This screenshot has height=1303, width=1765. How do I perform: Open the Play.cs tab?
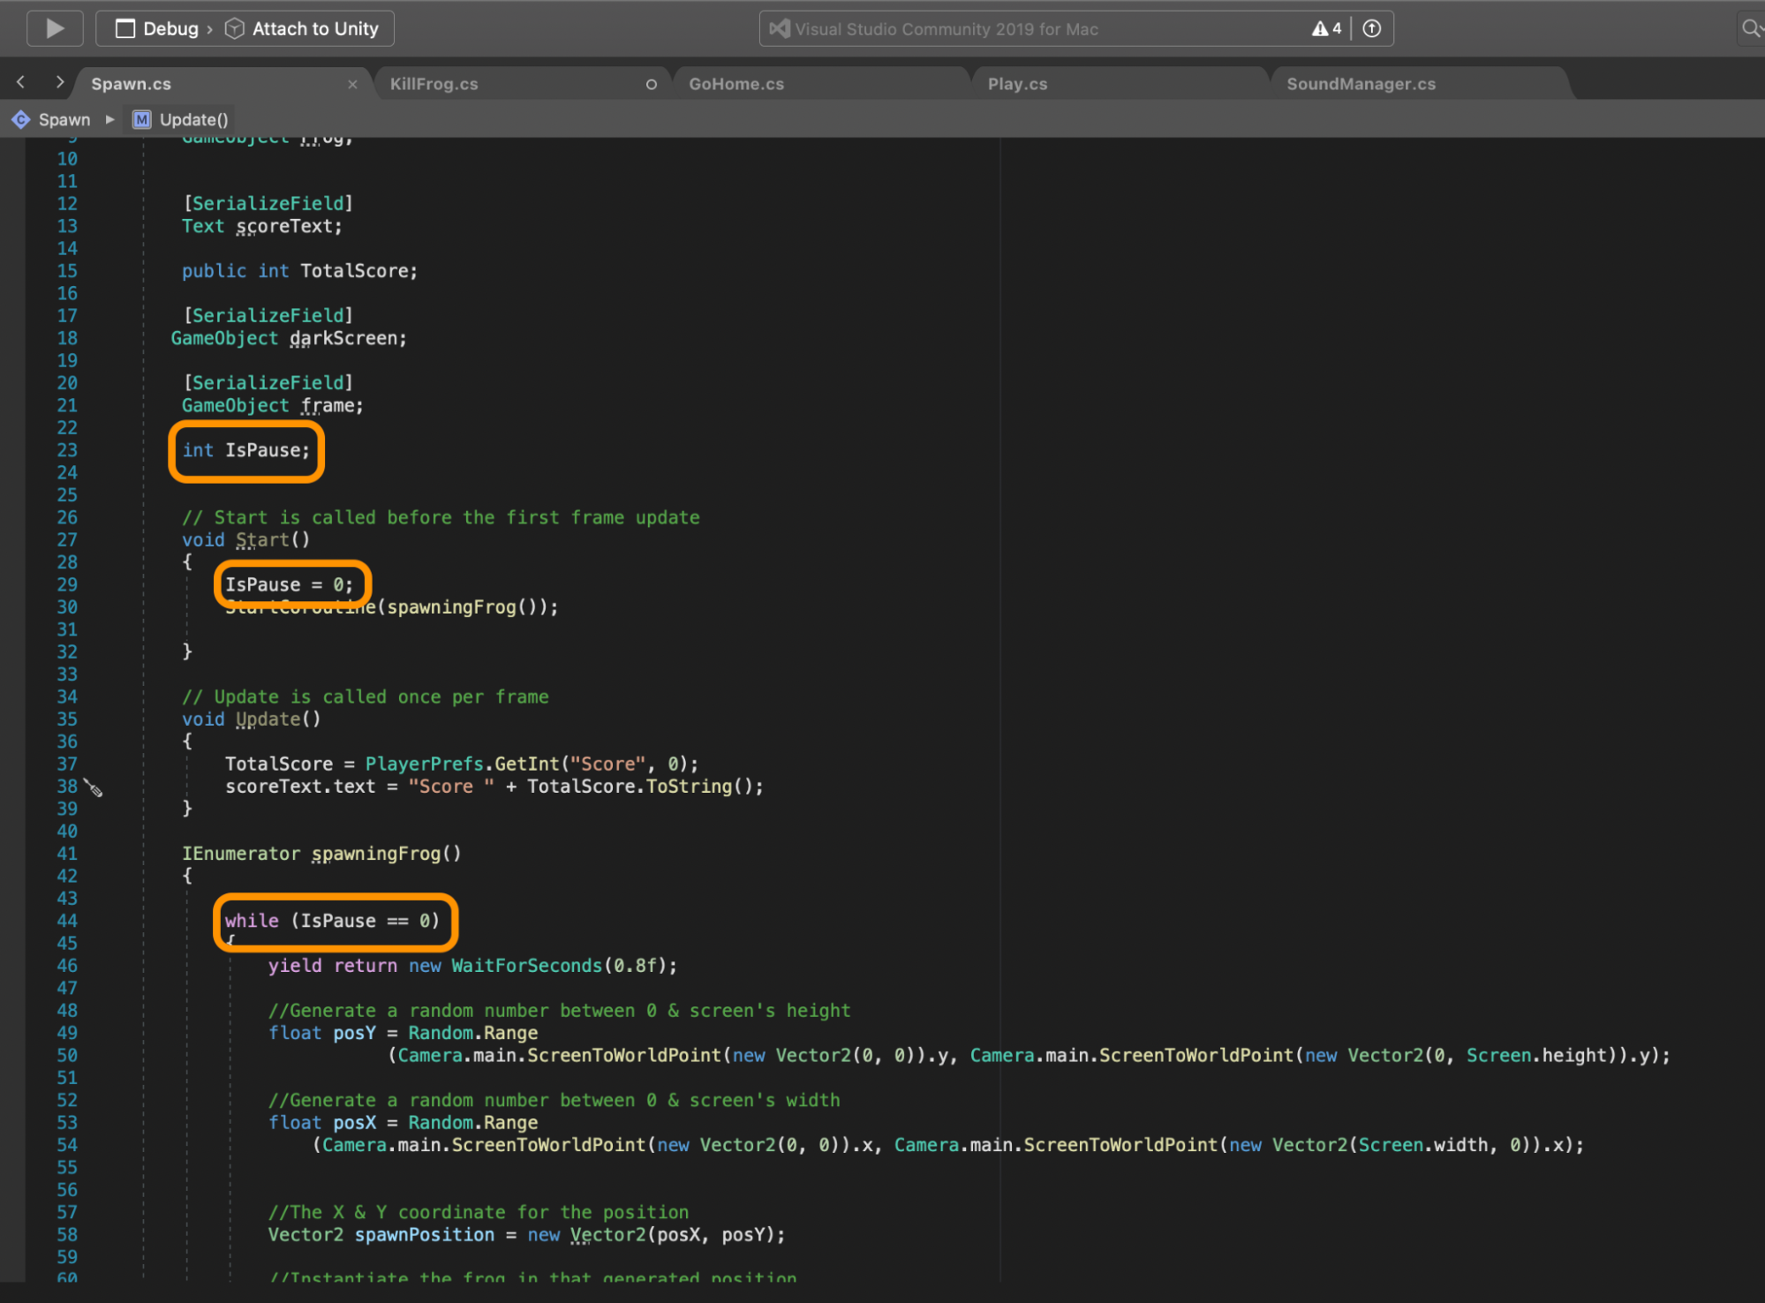point(1017,85)
